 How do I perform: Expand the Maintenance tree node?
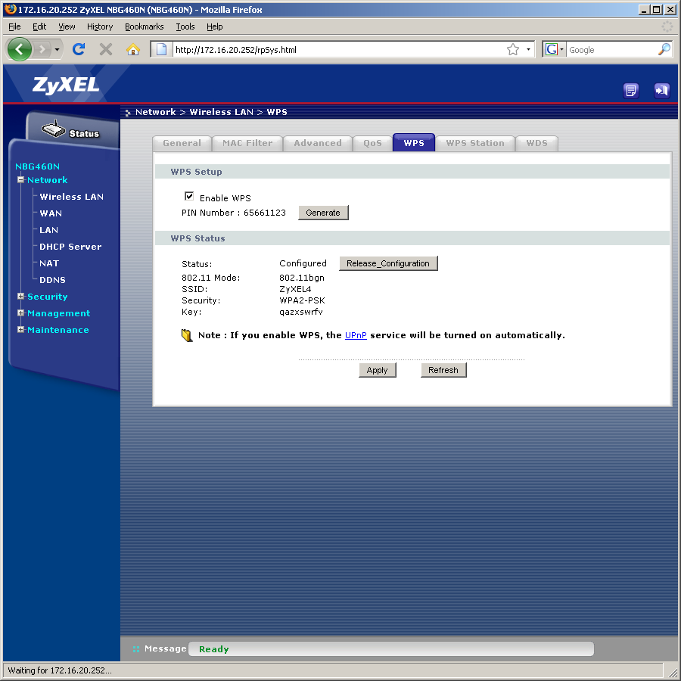click(x=20, y=329)
